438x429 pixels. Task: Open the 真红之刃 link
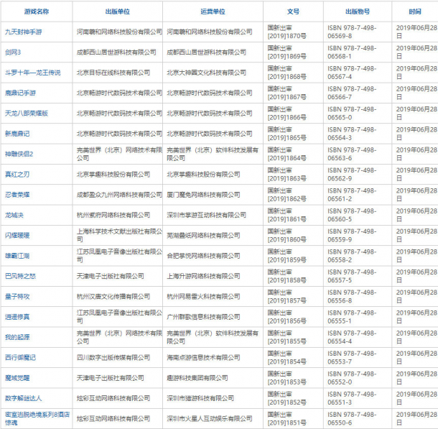click(17, 175)
